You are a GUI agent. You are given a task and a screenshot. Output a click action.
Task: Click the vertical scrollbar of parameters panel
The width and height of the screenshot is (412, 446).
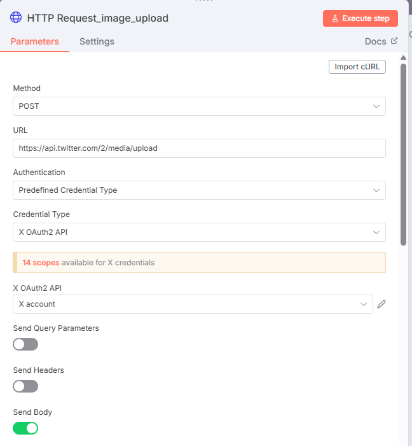[x=403, y=153]
